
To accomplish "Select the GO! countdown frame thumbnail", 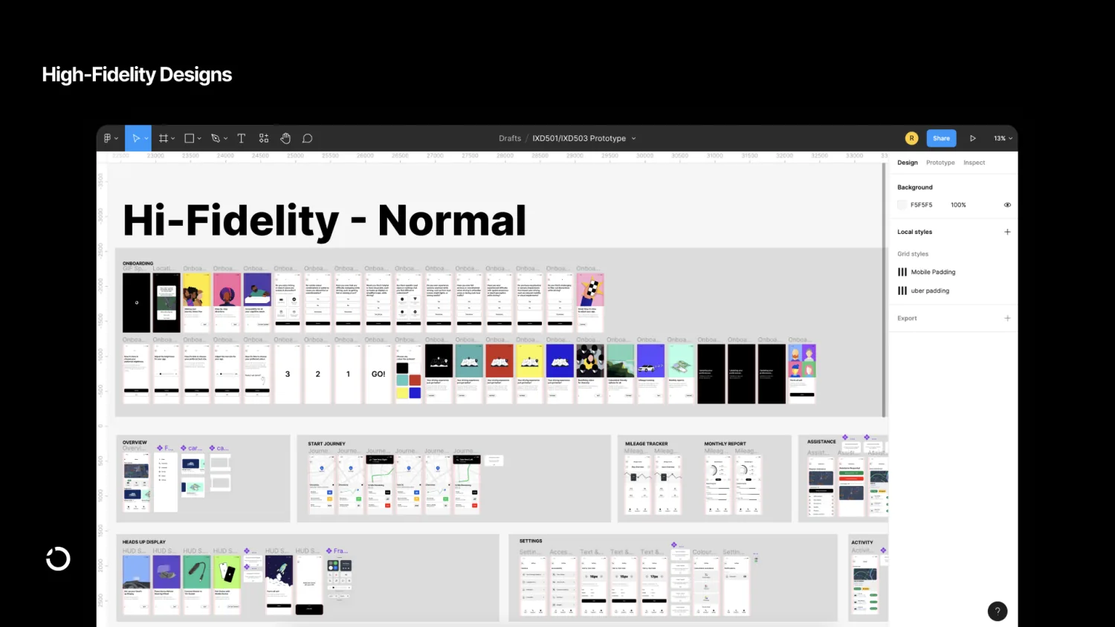I will tap(378, 374).
